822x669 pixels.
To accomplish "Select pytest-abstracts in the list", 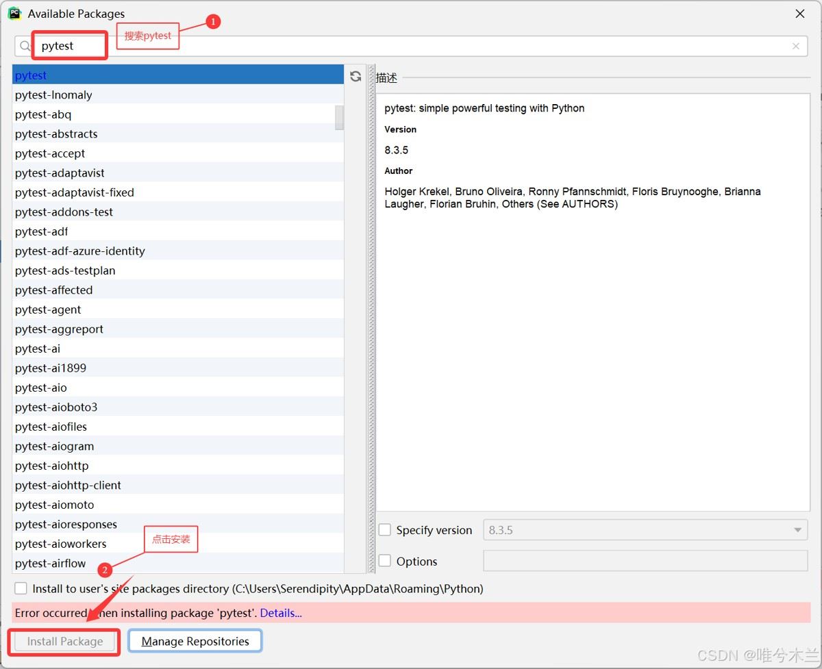I will [178, 134].
